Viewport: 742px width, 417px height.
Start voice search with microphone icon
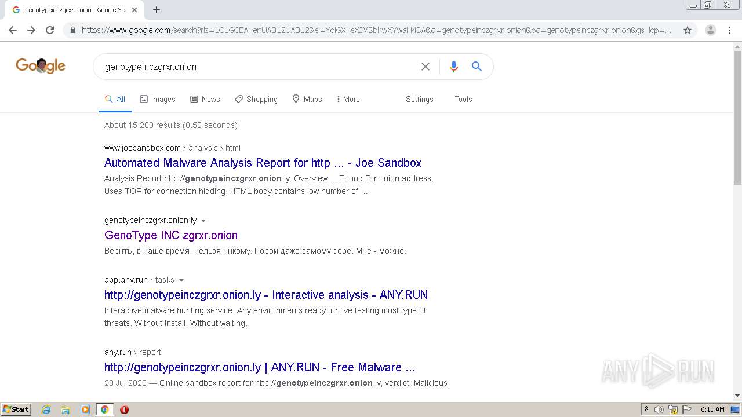[454, 67]
